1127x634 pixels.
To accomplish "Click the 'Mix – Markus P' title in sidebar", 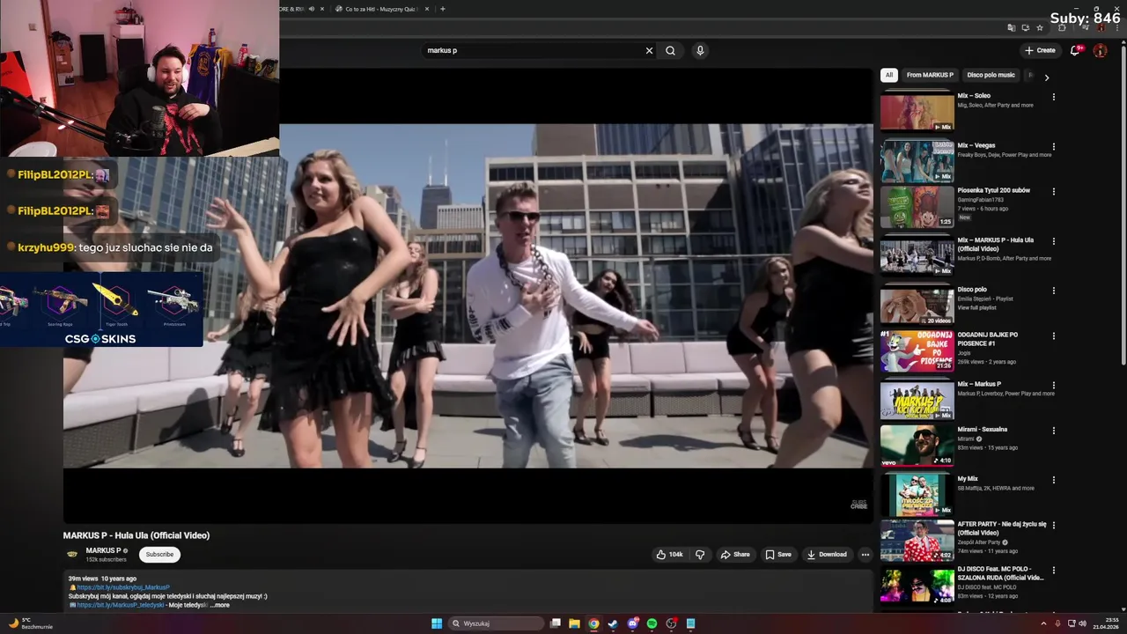I will pos(979,384).
